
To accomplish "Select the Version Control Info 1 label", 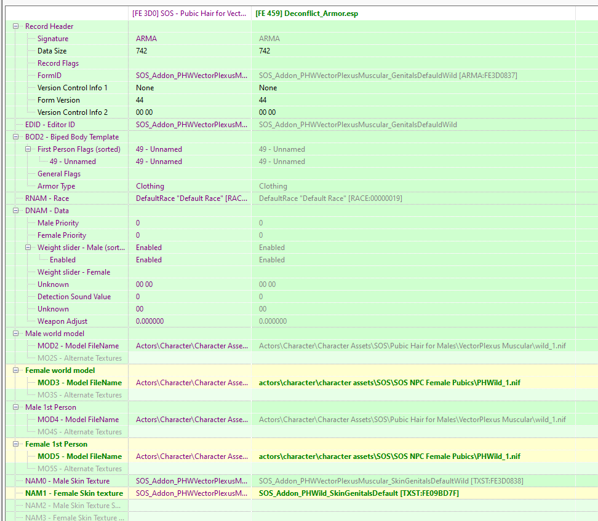I will point(73,88).
